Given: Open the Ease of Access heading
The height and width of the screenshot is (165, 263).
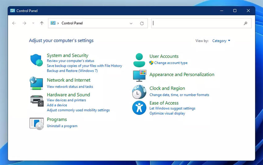Looking at the screenshot, I should (164, 103).
